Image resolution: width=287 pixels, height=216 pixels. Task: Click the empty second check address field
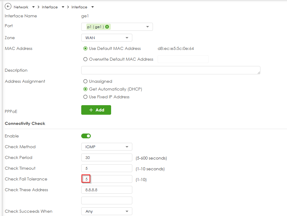(107, 201)
